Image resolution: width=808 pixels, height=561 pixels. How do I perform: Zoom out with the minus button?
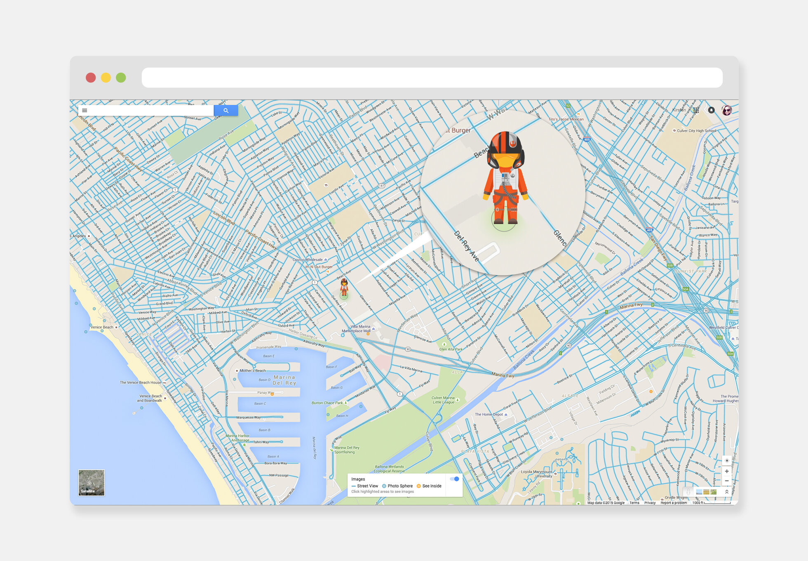click(727, 481)
